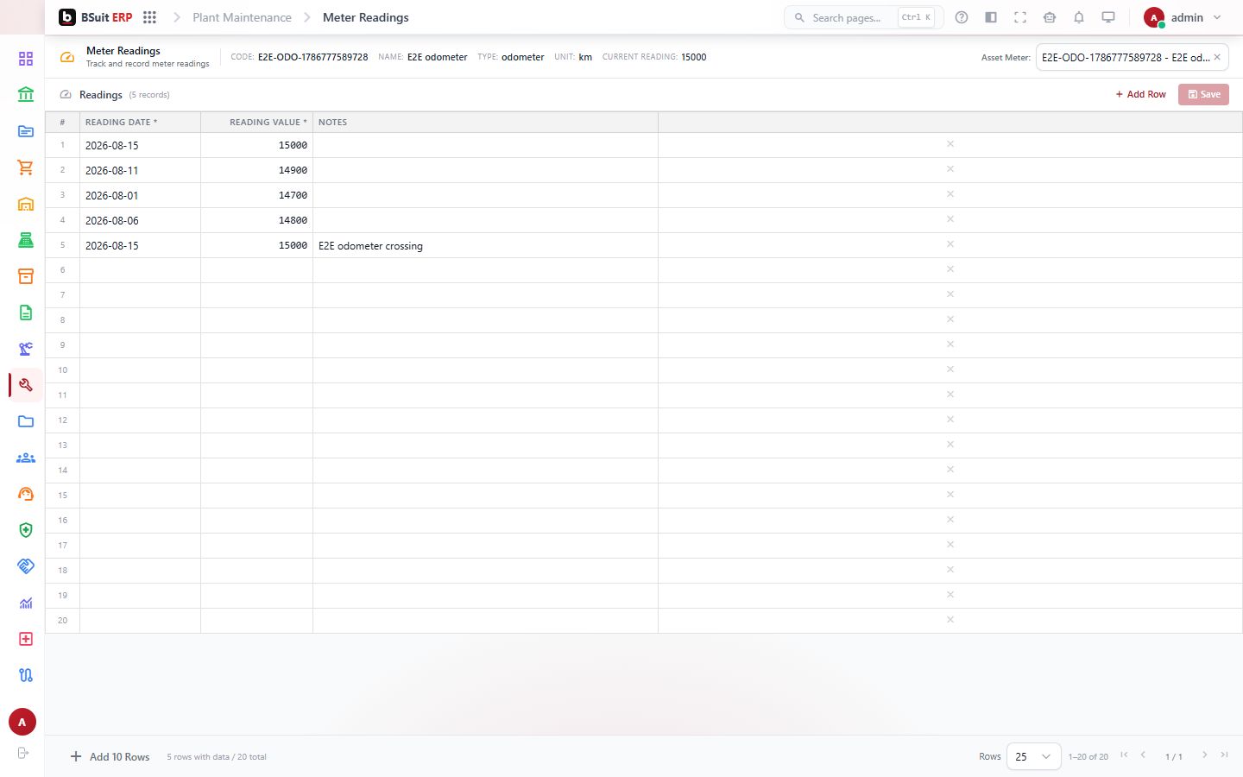Clear the Asset Meter selection

pyautogui.click(x=1217, y=57)
